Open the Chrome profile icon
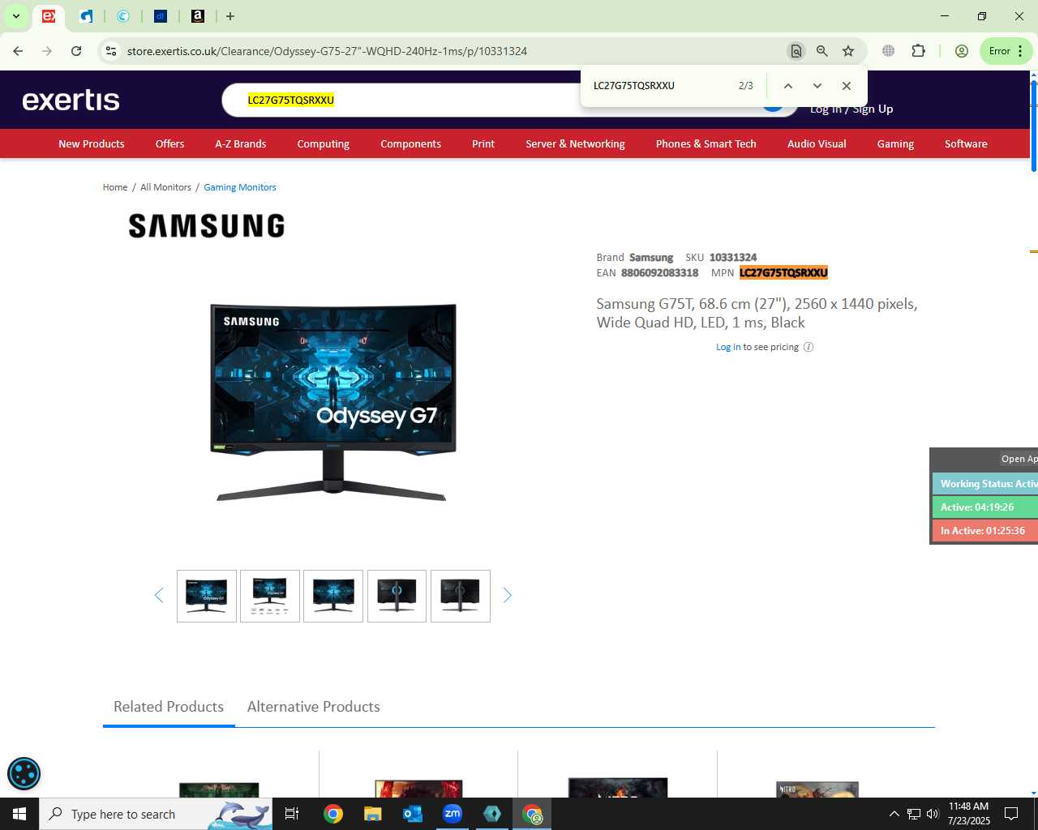The width and height of the screenshot is (1038, 830). [962, 51]
